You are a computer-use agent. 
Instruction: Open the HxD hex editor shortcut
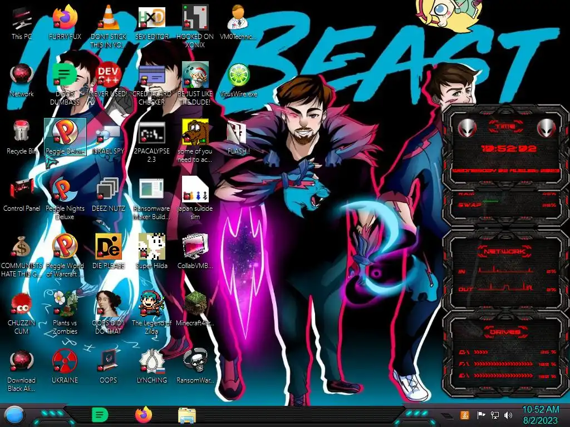[x=151, y=23]
